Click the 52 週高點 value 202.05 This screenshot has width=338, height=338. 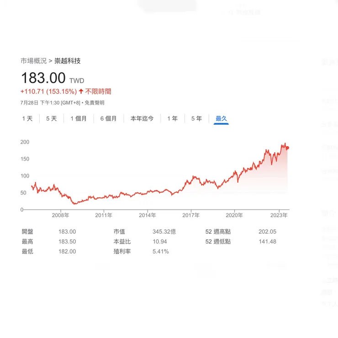(x=268, y=232)
